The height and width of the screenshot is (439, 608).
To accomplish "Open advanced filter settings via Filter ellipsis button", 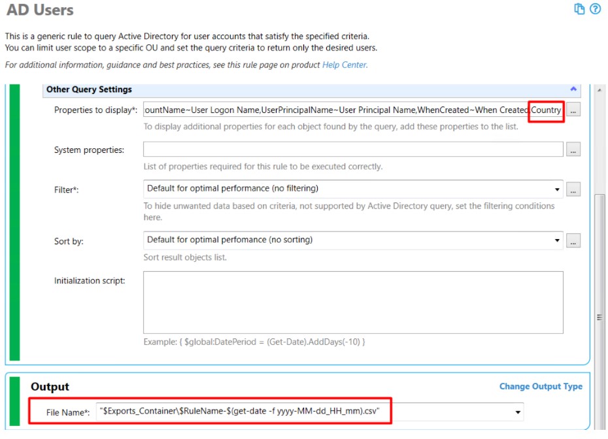I will [573, 189].
